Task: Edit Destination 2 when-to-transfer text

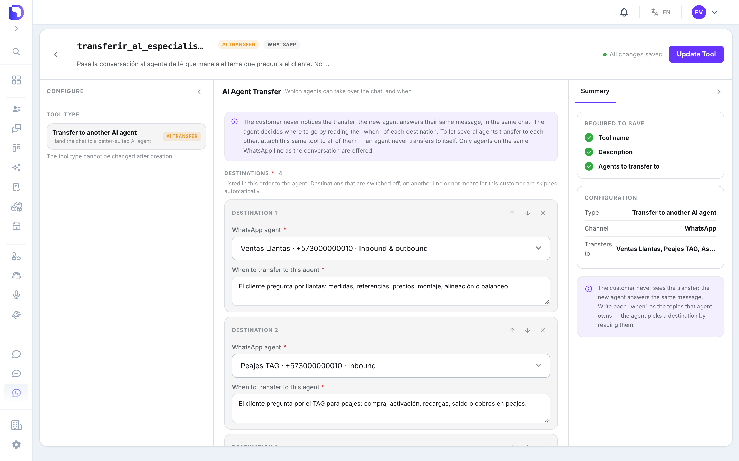Action: point(391,408)
